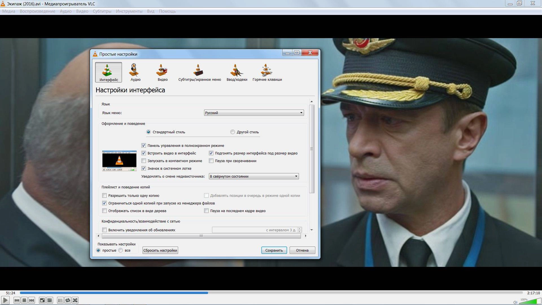The height and width of the screenshot is (305, 542).
Task: Open the Аудио menu in menu bar
Action: click(x=65, y=11)
